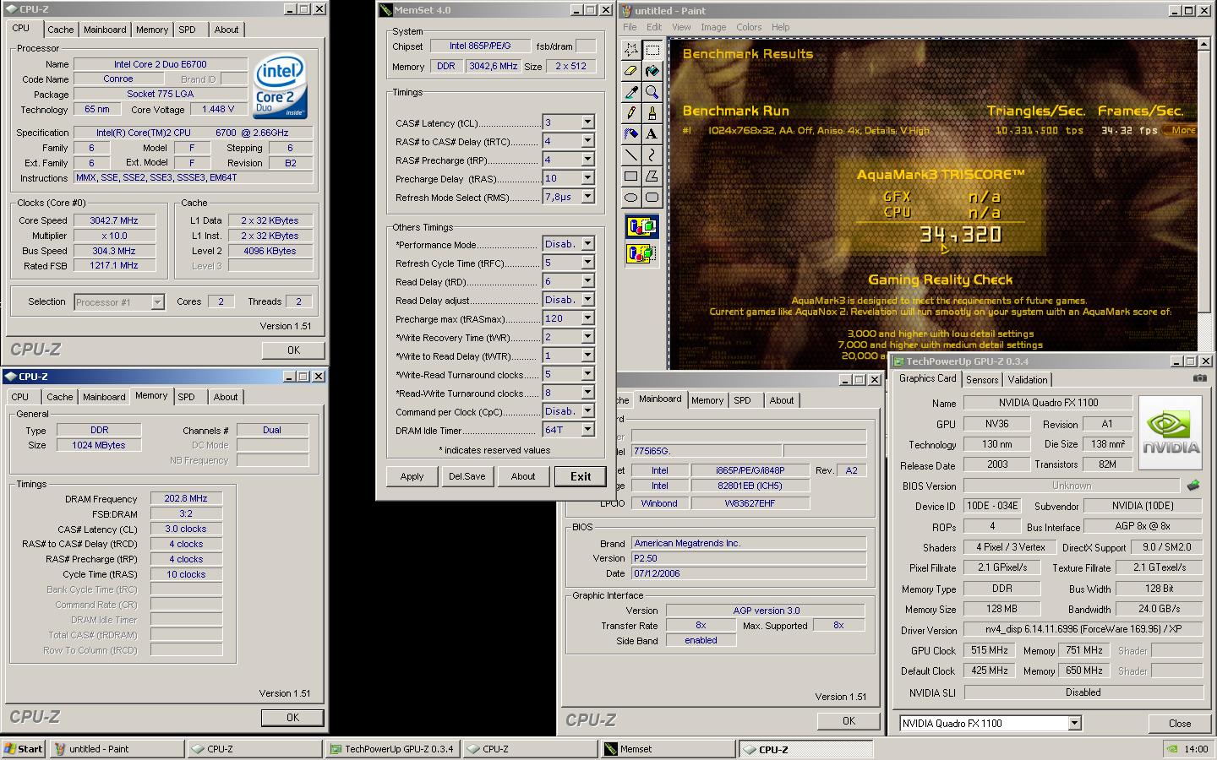This screenshot has width=1217, height=760.
Task: Open the Mainboard tab in top-left CPU-Z
Action: 105,30
